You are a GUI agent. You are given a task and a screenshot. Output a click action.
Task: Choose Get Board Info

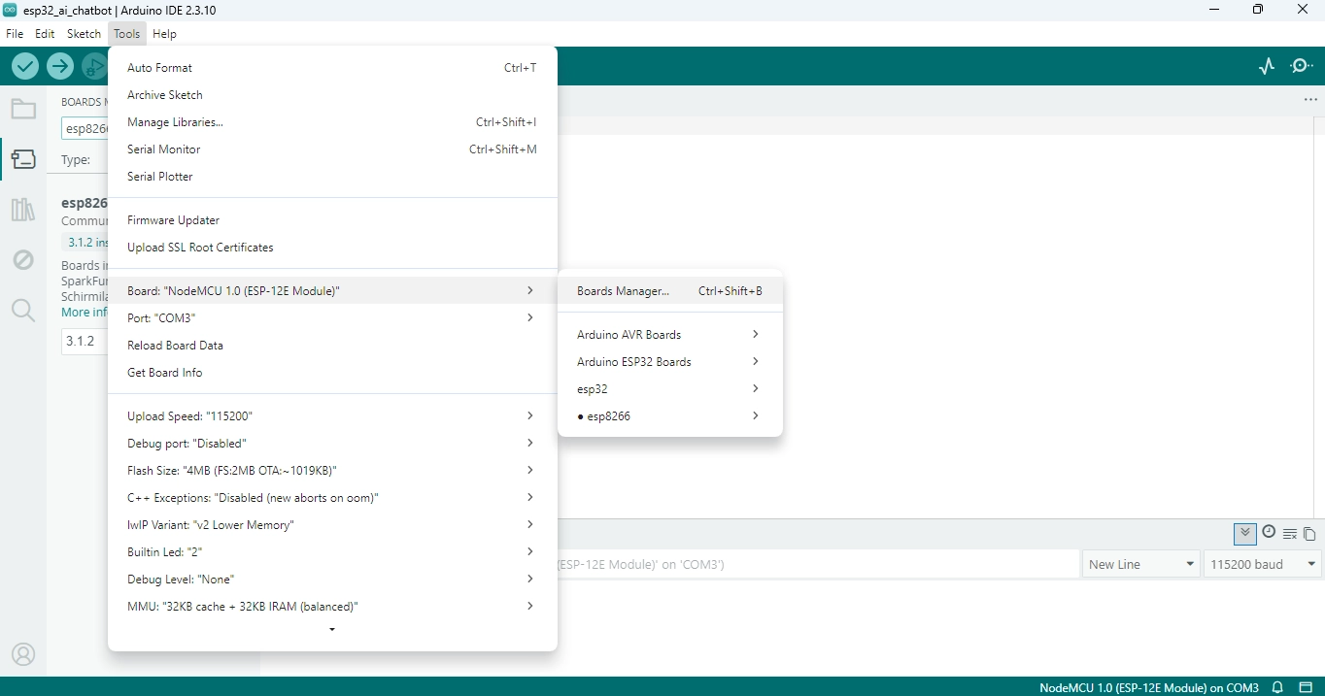(x=332, y=372)
